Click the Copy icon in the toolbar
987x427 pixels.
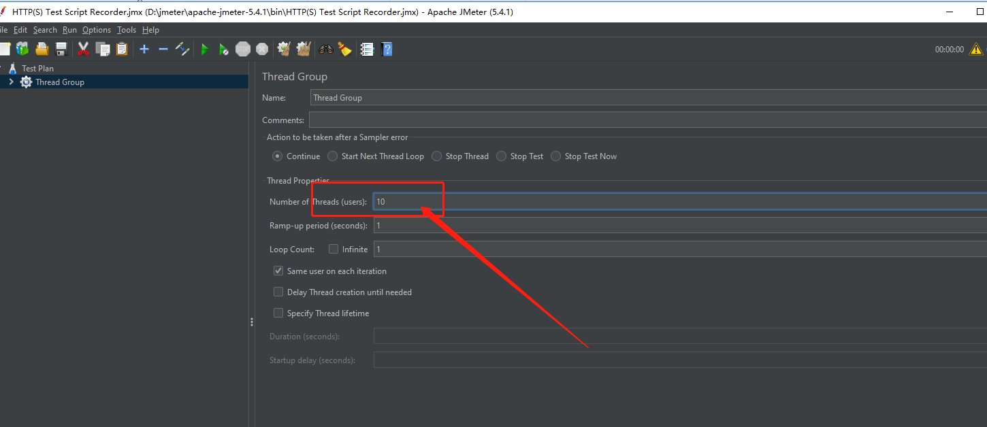coord(103,49)
